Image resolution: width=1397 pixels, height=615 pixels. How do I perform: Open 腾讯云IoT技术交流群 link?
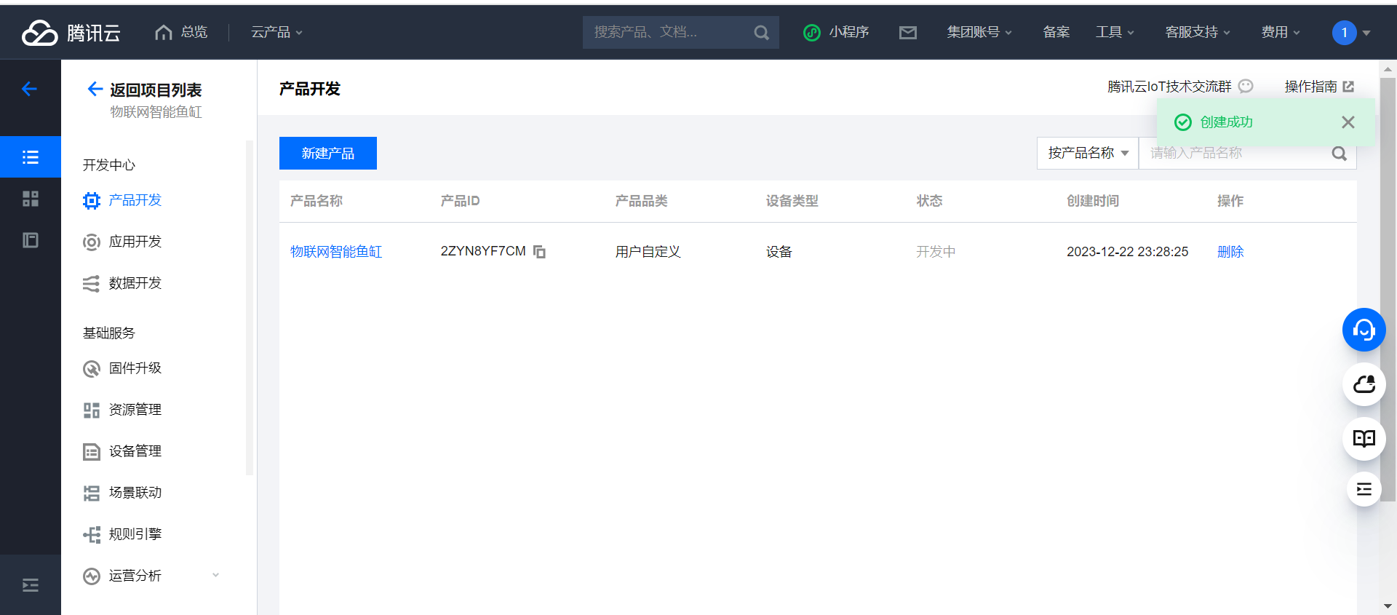point(1169,87)
